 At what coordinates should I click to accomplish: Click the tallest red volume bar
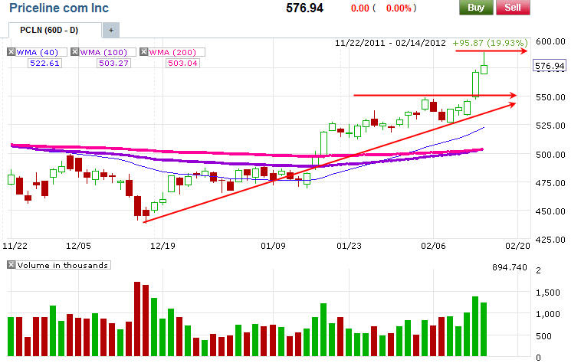tap(137, 319)
